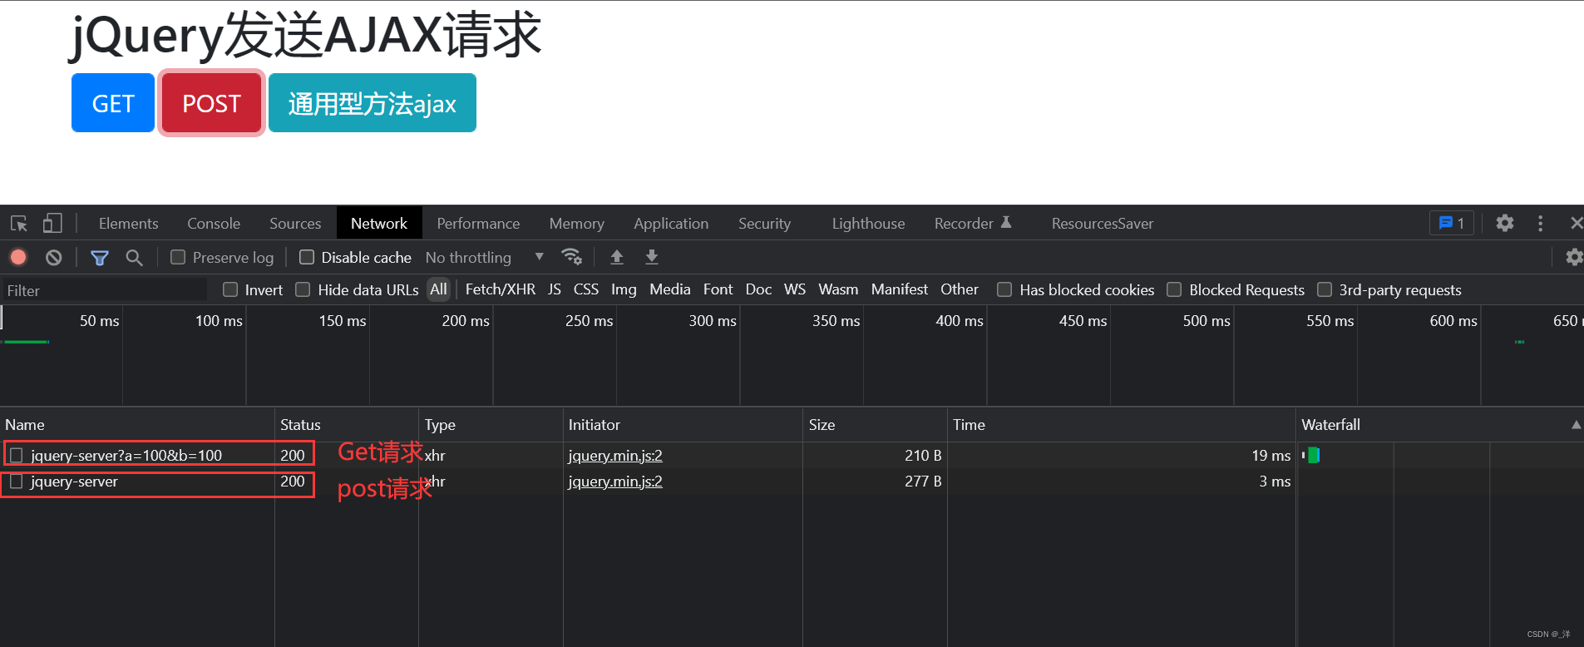Sort by the Status column header
Screen dimensions: 1584x647
coord(347,425)
